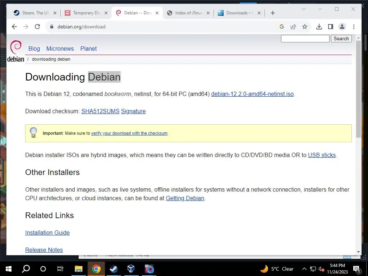368x276 pixels.
Task: Click the page vertical scrollbar thumb
Action: coord(358,89)
